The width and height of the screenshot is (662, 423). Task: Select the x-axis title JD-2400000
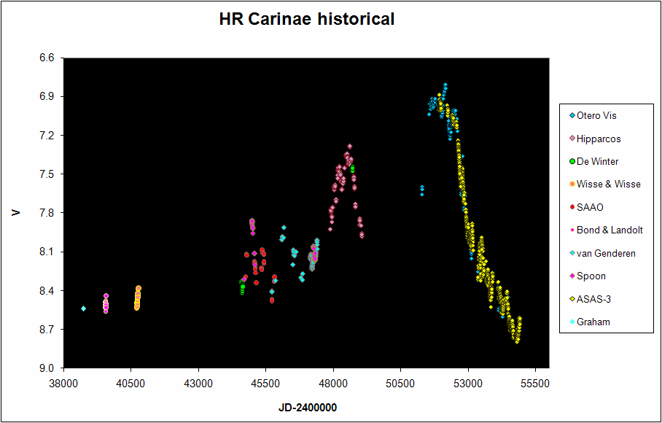tap(308, 408)
